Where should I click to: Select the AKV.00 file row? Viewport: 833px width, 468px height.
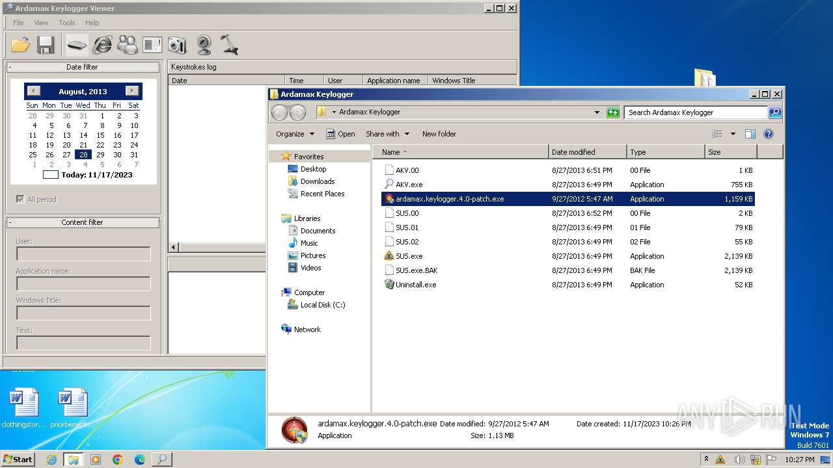[x=568, y=170]
